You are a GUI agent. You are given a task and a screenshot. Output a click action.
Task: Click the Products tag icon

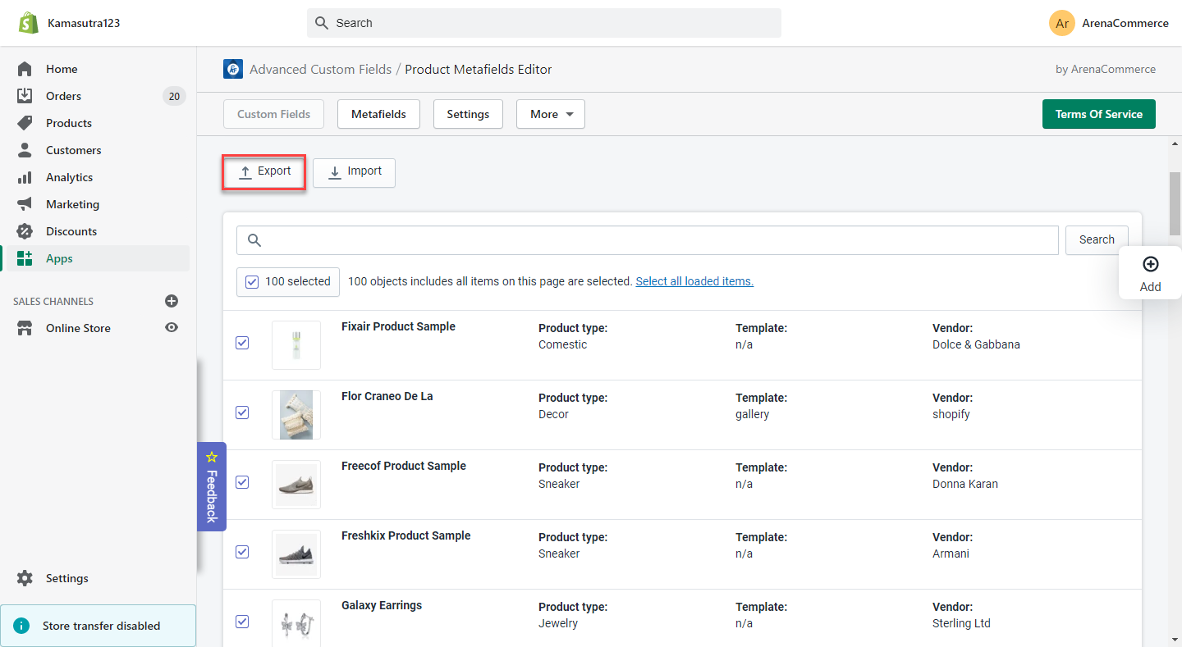coord(25,123)
